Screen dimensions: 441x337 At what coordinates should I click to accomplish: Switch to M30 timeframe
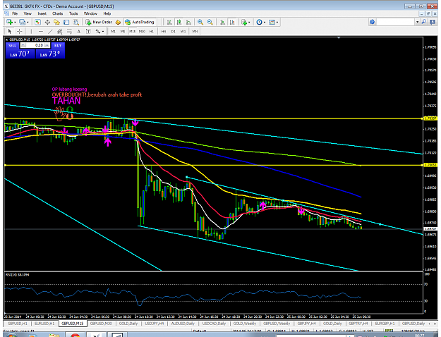click(x=142, y=31)
